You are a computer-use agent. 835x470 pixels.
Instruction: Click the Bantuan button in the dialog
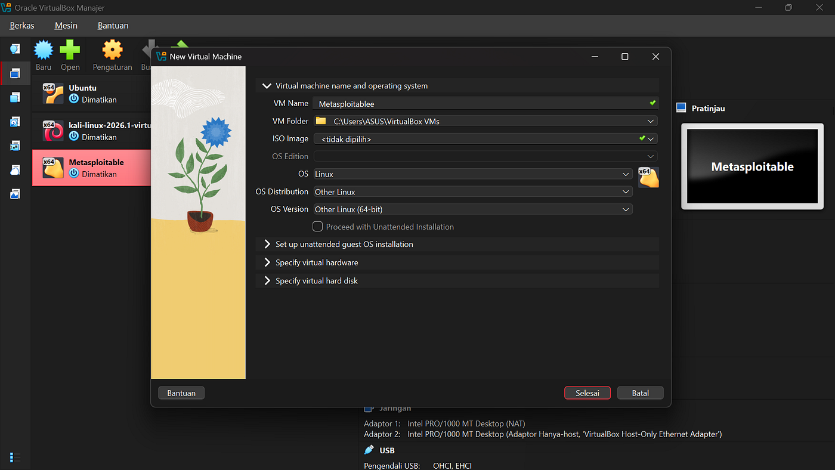pos(181,393)
